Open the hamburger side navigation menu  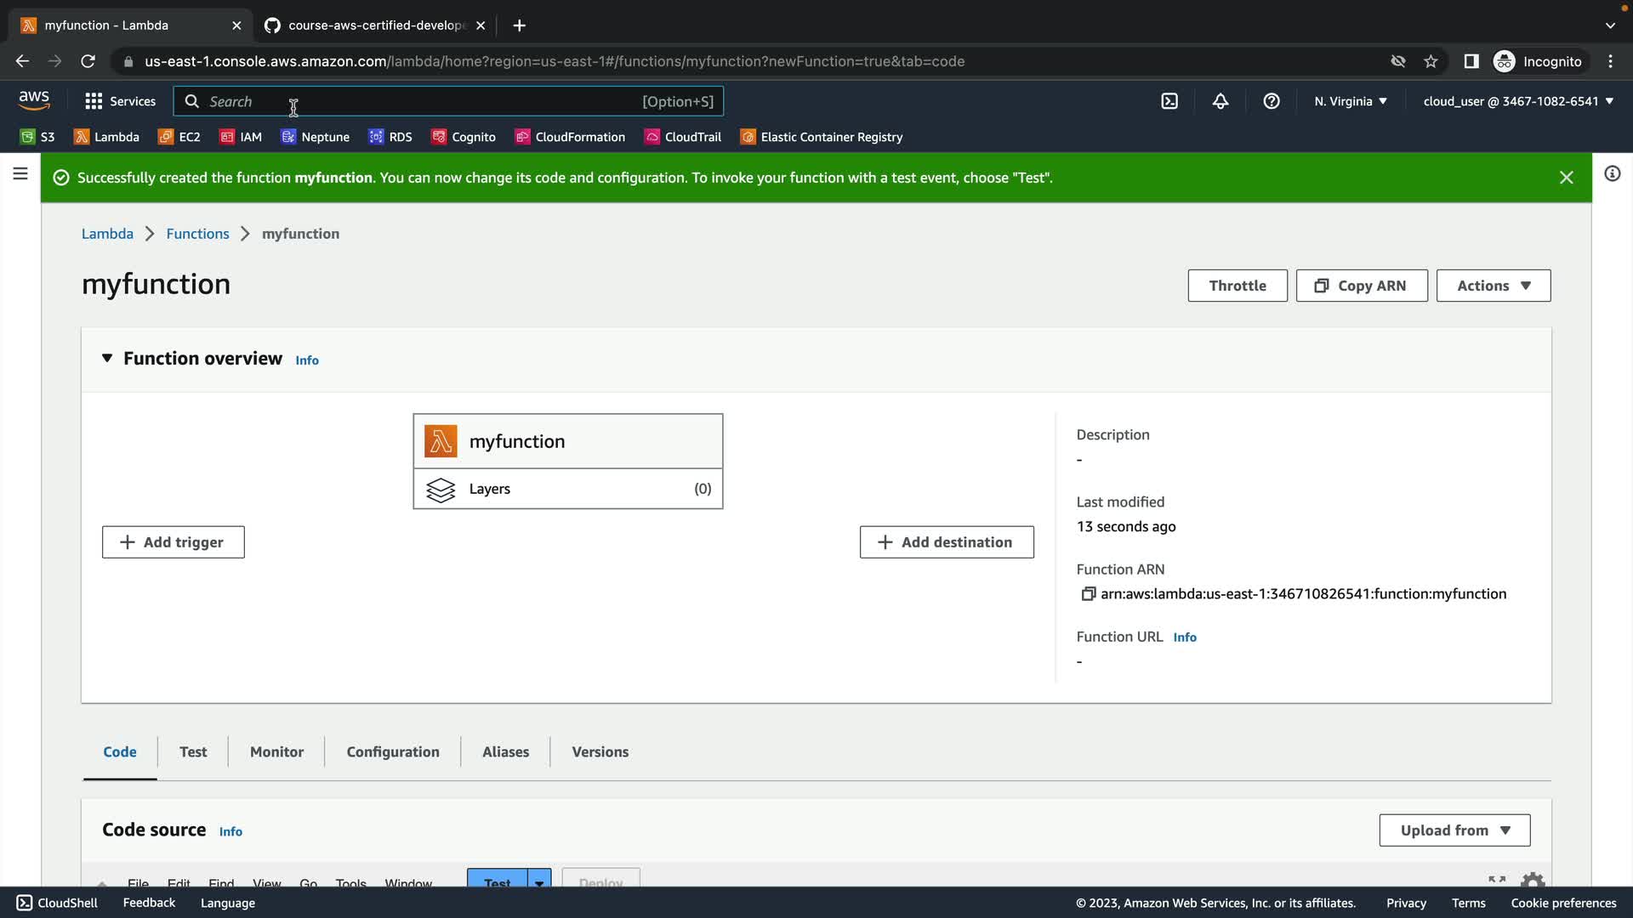click(x=20, y=174)
